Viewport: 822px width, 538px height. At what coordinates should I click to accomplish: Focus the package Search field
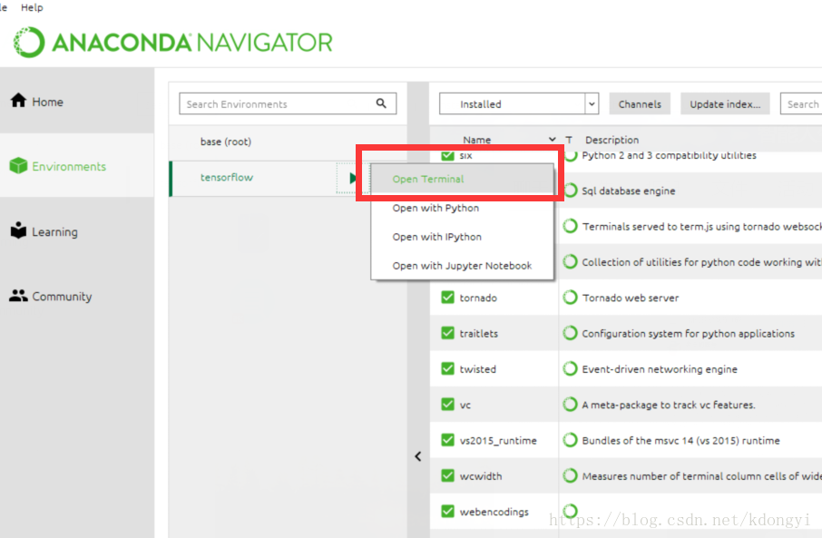[801, 103]
